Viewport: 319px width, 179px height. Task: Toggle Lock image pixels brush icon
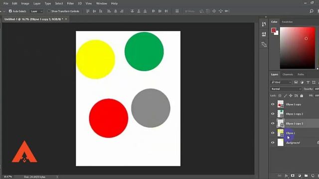286,95
